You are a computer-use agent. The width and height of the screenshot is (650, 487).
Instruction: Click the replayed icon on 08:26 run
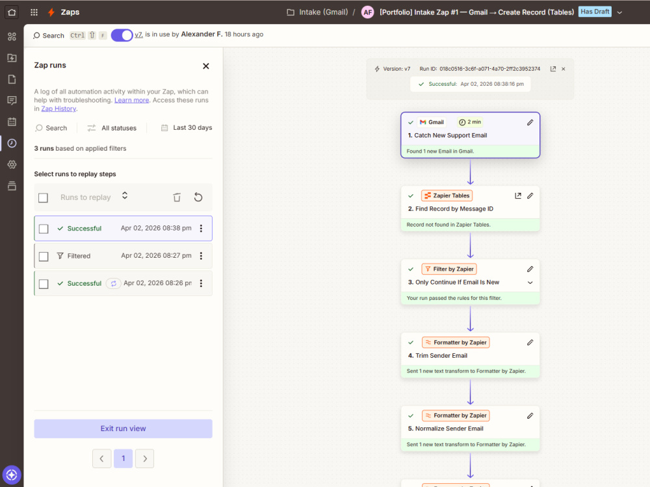(113, 283)
